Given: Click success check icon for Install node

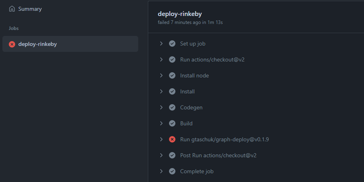Looking at the screenshot, I should 172,75.
